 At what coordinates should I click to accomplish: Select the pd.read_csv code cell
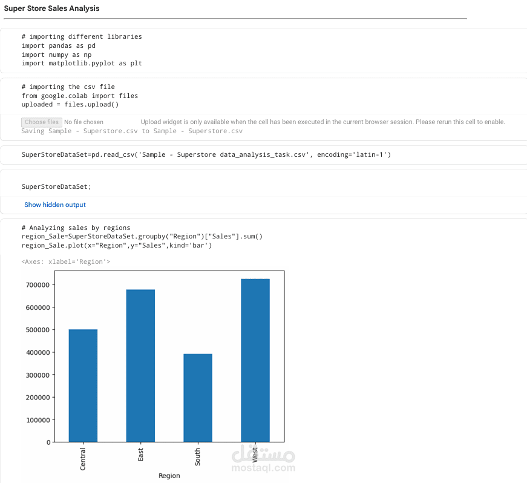click(264, 154)
